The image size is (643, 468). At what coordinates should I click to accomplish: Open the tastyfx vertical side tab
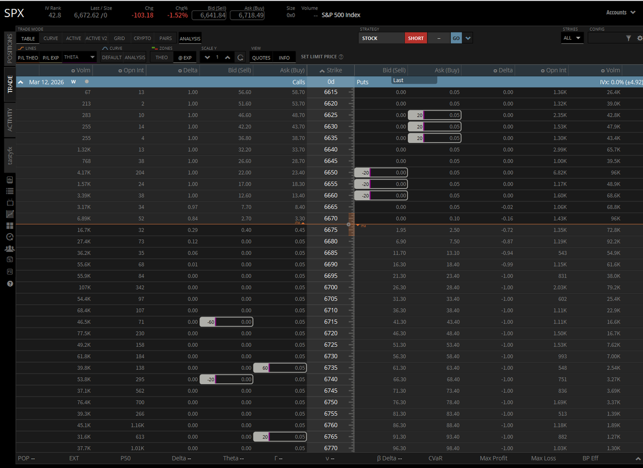[x=9, y=155]
